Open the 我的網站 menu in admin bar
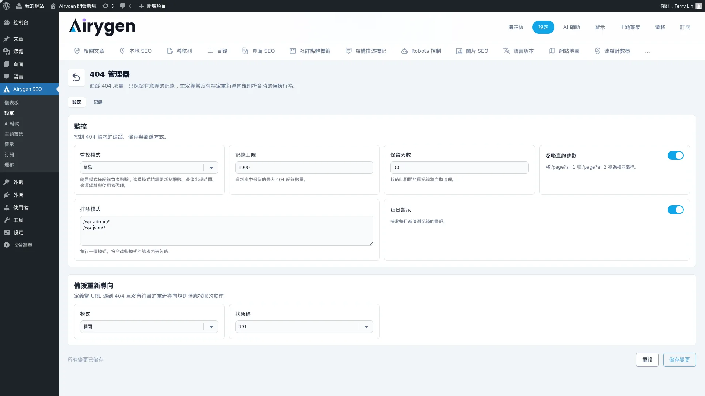Image resolution: width=705 pixels, height=396 pixels. (x=30, y=6)
